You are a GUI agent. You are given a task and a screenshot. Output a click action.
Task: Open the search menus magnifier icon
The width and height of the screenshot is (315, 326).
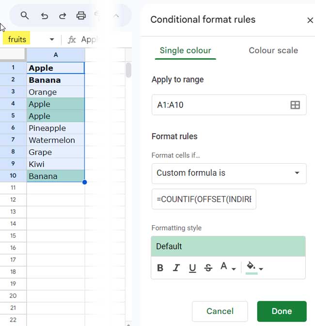click(x=25, y=16)
